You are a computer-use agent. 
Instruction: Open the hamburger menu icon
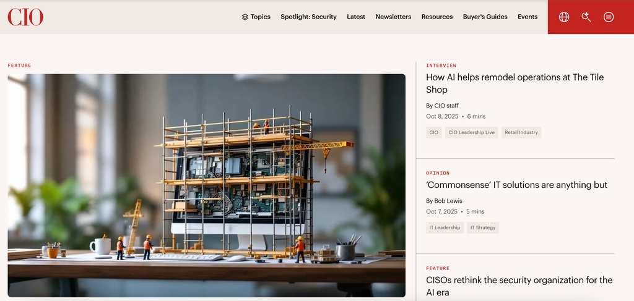(x=609, y=17)
